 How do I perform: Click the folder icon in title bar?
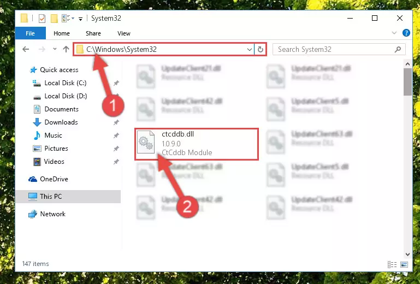click(24, 18)
